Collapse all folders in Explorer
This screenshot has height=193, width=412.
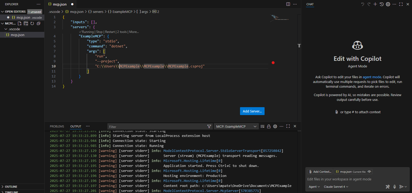[x=39, y=23]
